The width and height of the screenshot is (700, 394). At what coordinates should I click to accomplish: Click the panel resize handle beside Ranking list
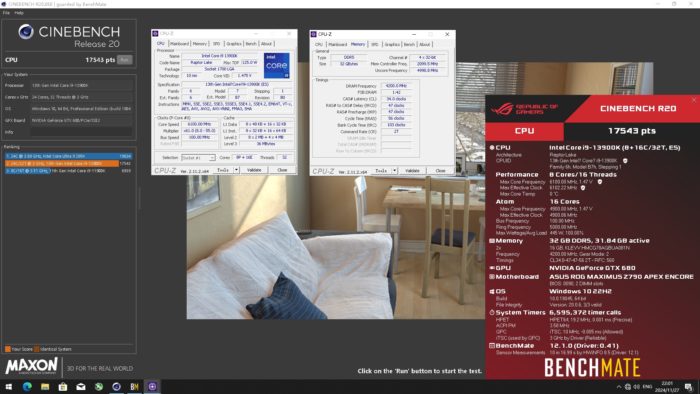click(x=139, y=198)
